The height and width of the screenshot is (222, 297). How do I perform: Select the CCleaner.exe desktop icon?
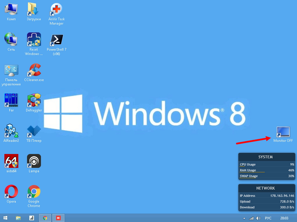click(34, 70)
